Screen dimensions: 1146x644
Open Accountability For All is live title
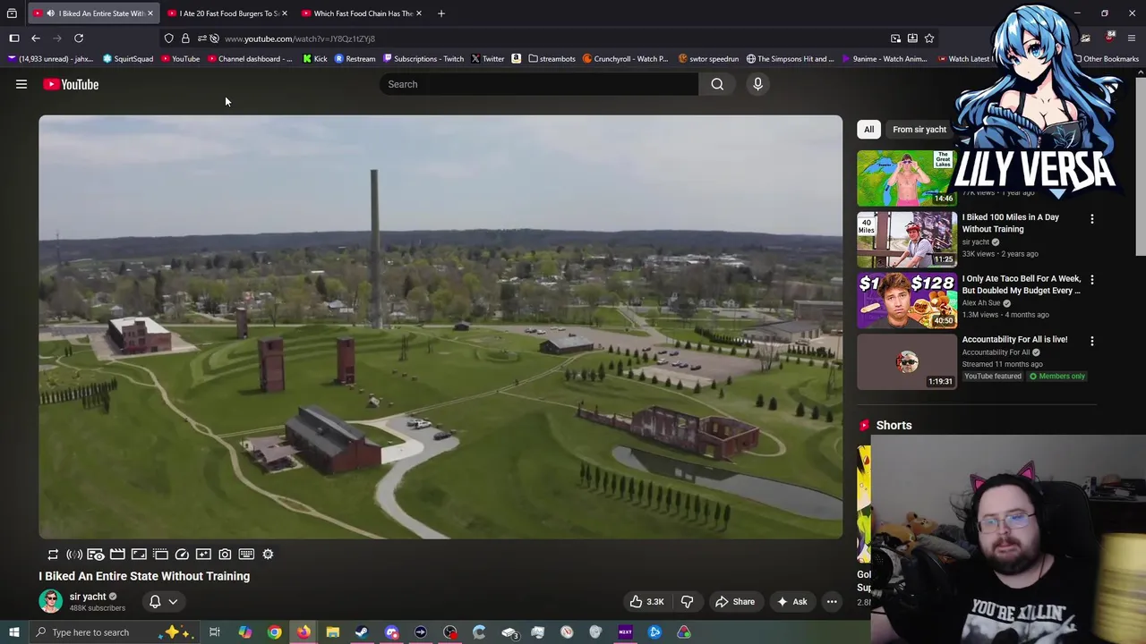[x=1014, y=340]
